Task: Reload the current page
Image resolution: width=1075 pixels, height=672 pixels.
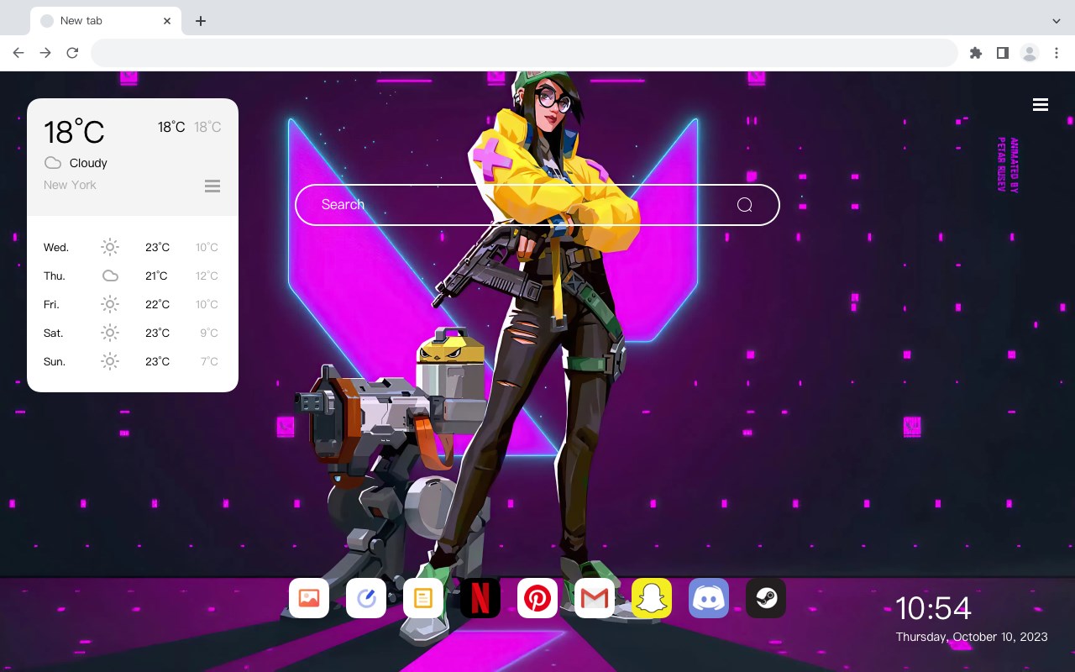Action: (x=72, y=53)
